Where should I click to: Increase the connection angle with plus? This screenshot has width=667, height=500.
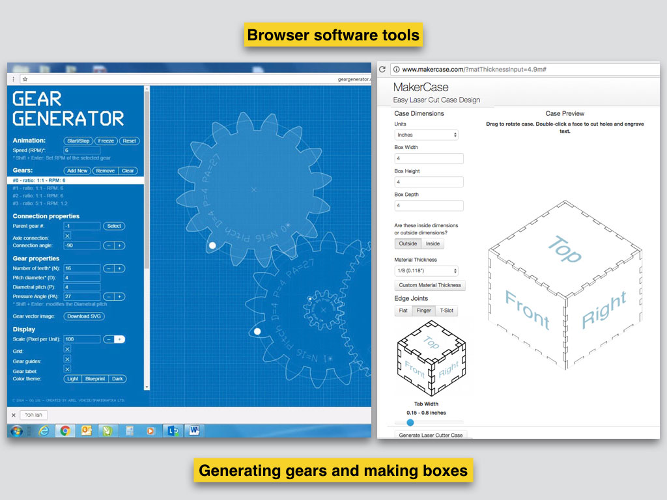[x=120, y=245]
